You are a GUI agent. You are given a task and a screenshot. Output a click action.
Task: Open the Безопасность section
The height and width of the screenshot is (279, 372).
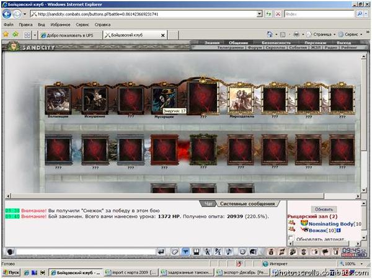tap(276, 43)
